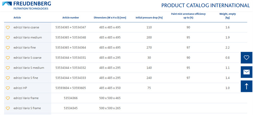Click the heart next to edrizzi Vario S fine
Image resolution: width=253 pixels, height=115 pixels.
pyautogui.click(x=8, y=78)
